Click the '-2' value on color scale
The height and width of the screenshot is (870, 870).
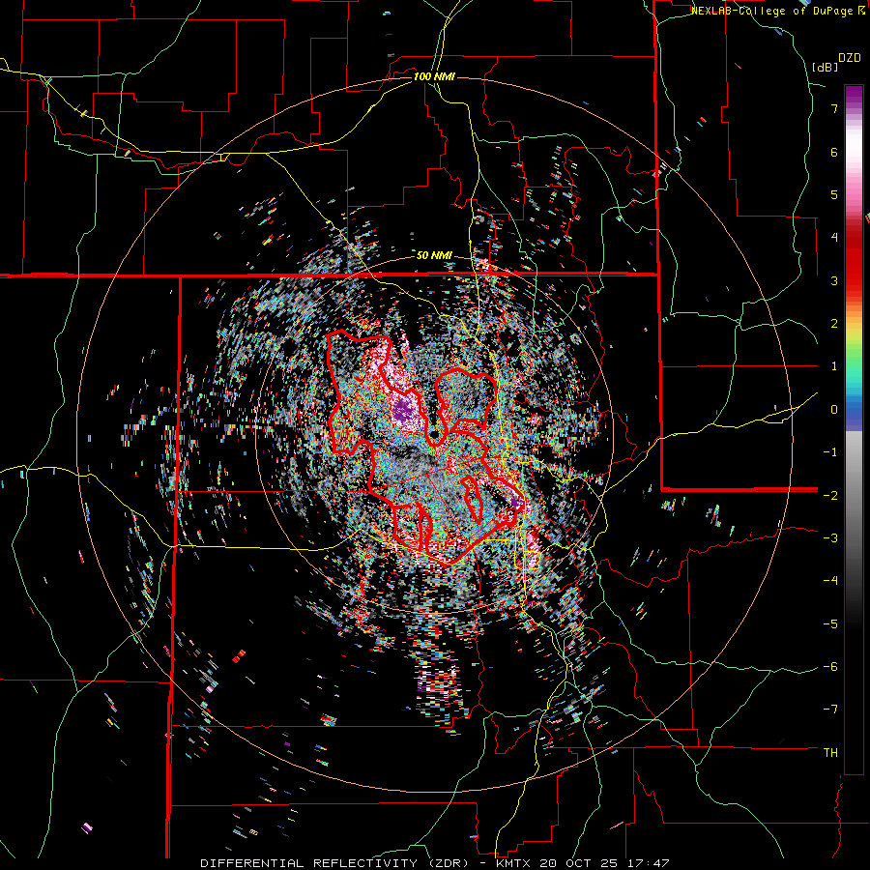(830, 496)
